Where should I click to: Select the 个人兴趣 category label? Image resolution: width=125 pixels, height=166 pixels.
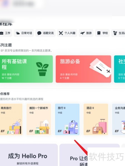(x=70, y=33)
